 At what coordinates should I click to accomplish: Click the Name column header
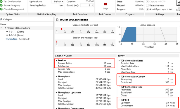tap(3, 24)
